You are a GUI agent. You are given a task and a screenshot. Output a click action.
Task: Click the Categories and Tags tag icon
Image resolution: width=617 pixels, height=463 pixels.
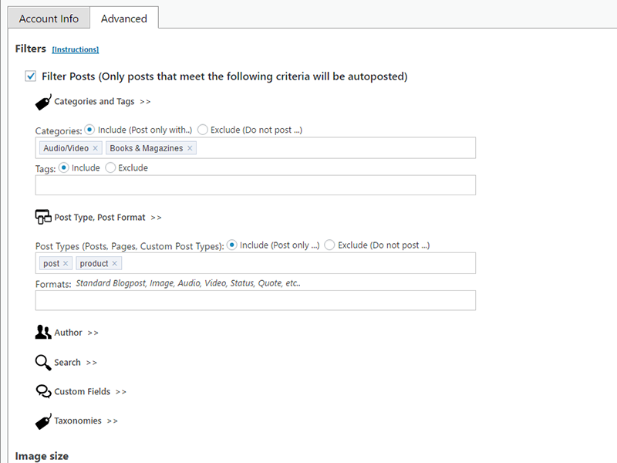[43, 102]
